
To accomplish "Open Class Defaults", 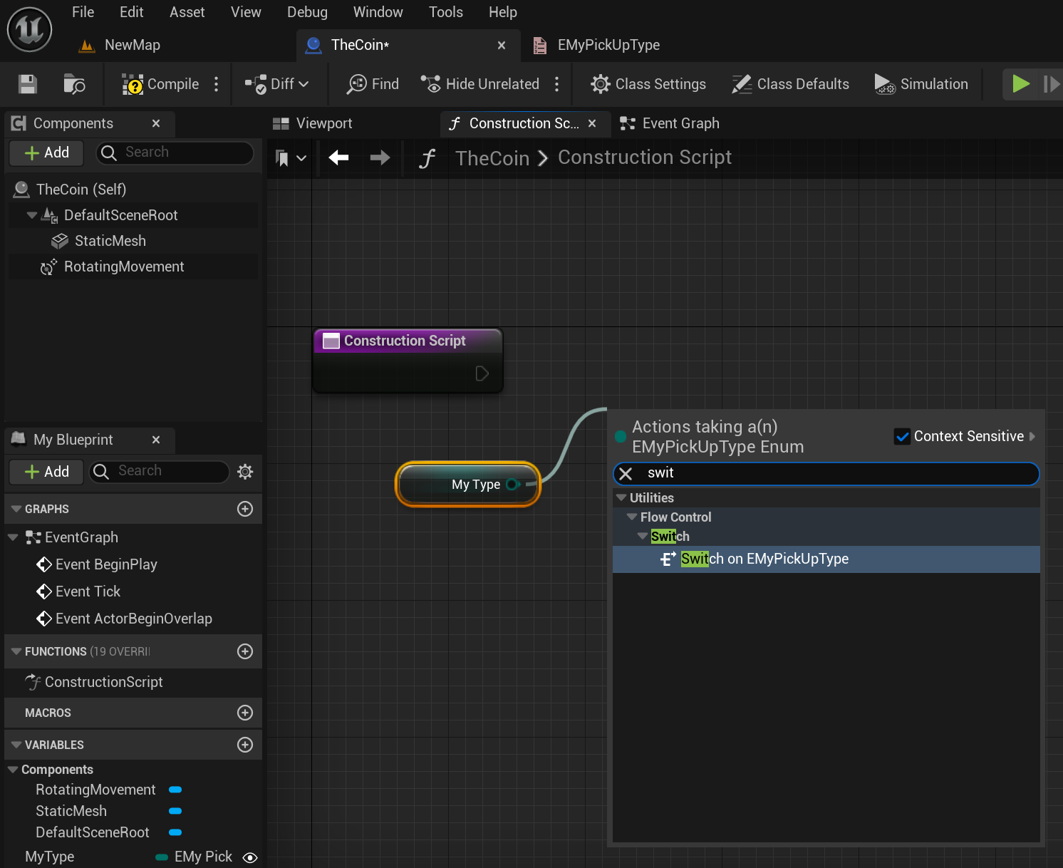I will point(790,84).
